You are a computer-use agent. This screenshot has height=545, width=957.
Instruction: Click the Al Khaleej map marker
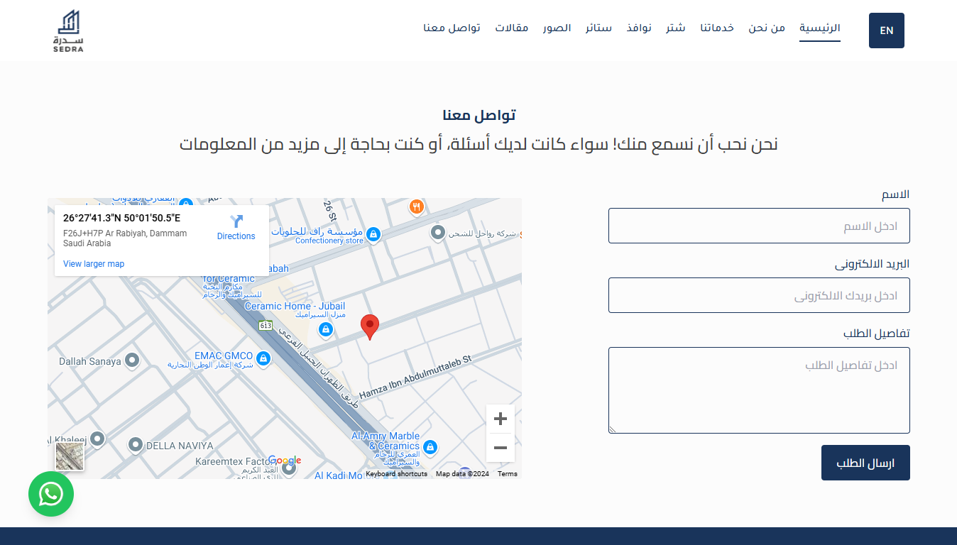tap(98, 439)
